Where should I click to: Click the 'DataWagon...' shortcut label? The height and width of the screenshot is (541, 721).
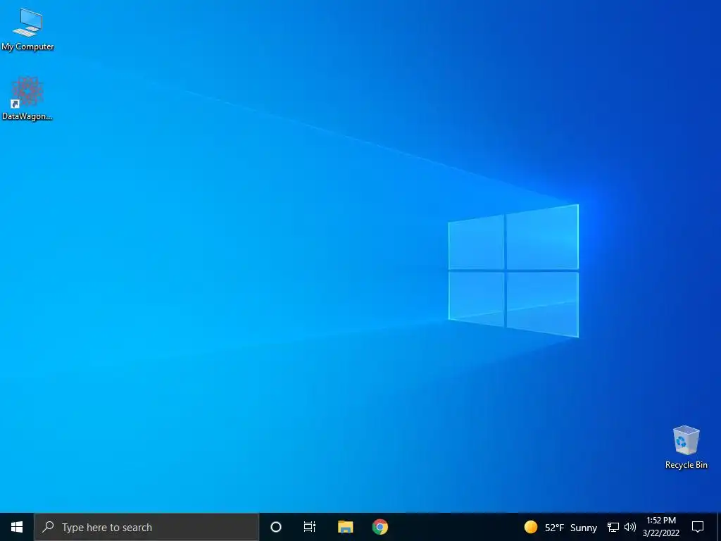pos(27,116)
